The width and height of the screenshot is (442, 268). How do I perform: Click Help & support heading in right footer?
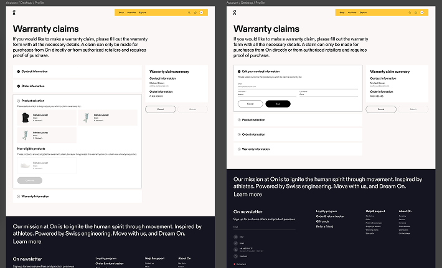click(375, 211)
